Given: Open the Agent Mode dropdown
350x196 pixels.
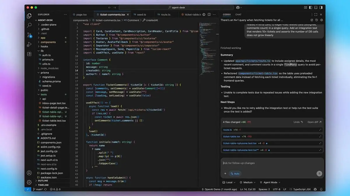Looking at the screenshot, I should tap(269, 182).
